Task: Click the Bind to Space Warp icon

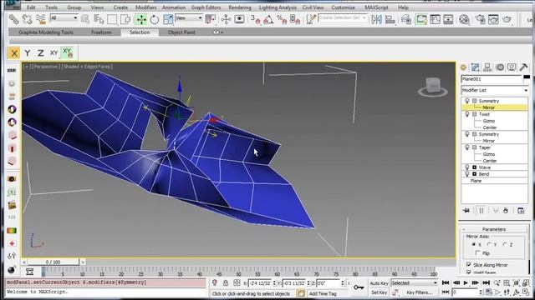Action: (x=41, y=19)
